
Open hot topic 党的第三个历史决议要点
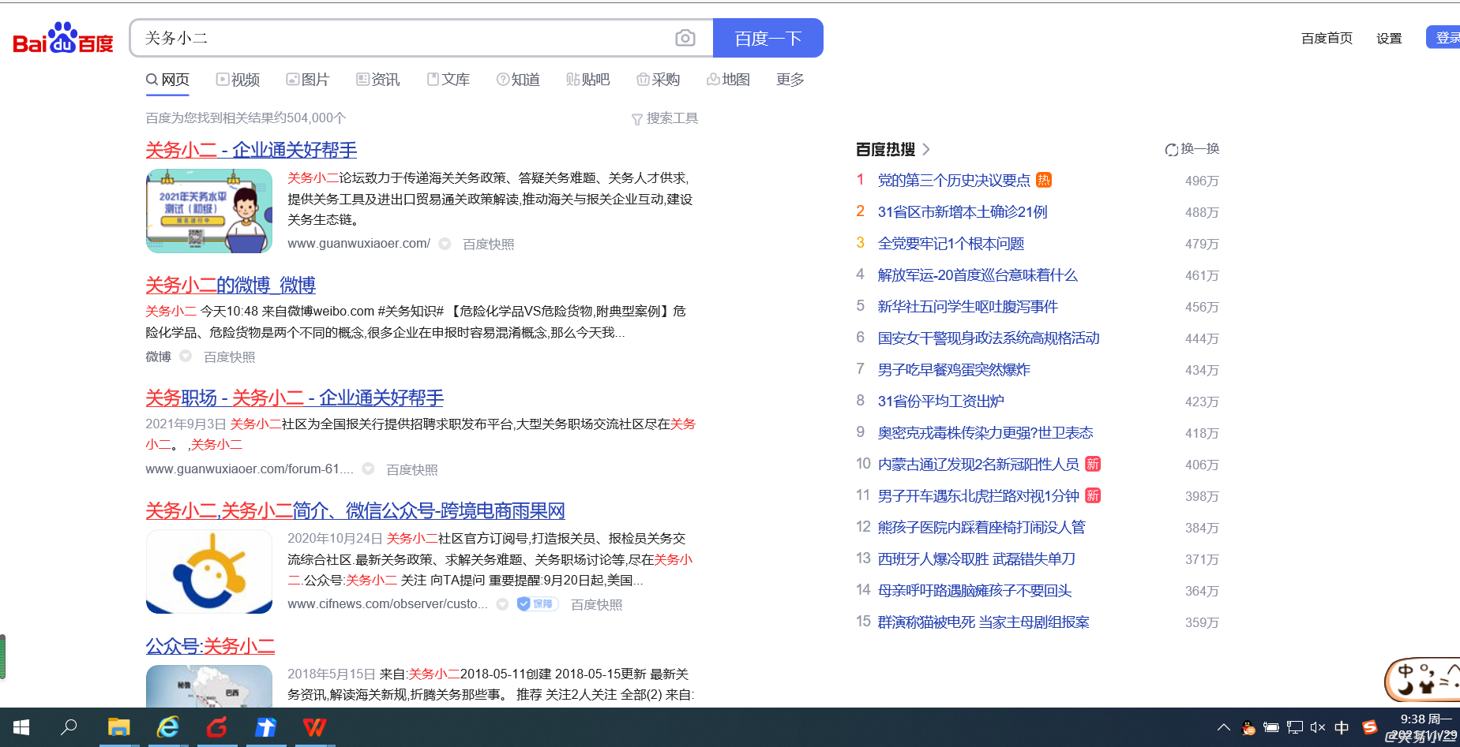tap(954, 181)
